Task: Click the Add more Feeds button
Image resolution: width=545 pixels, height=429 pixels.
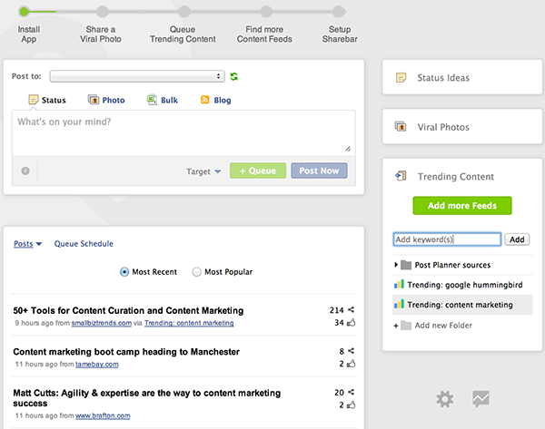Action: 462,206
